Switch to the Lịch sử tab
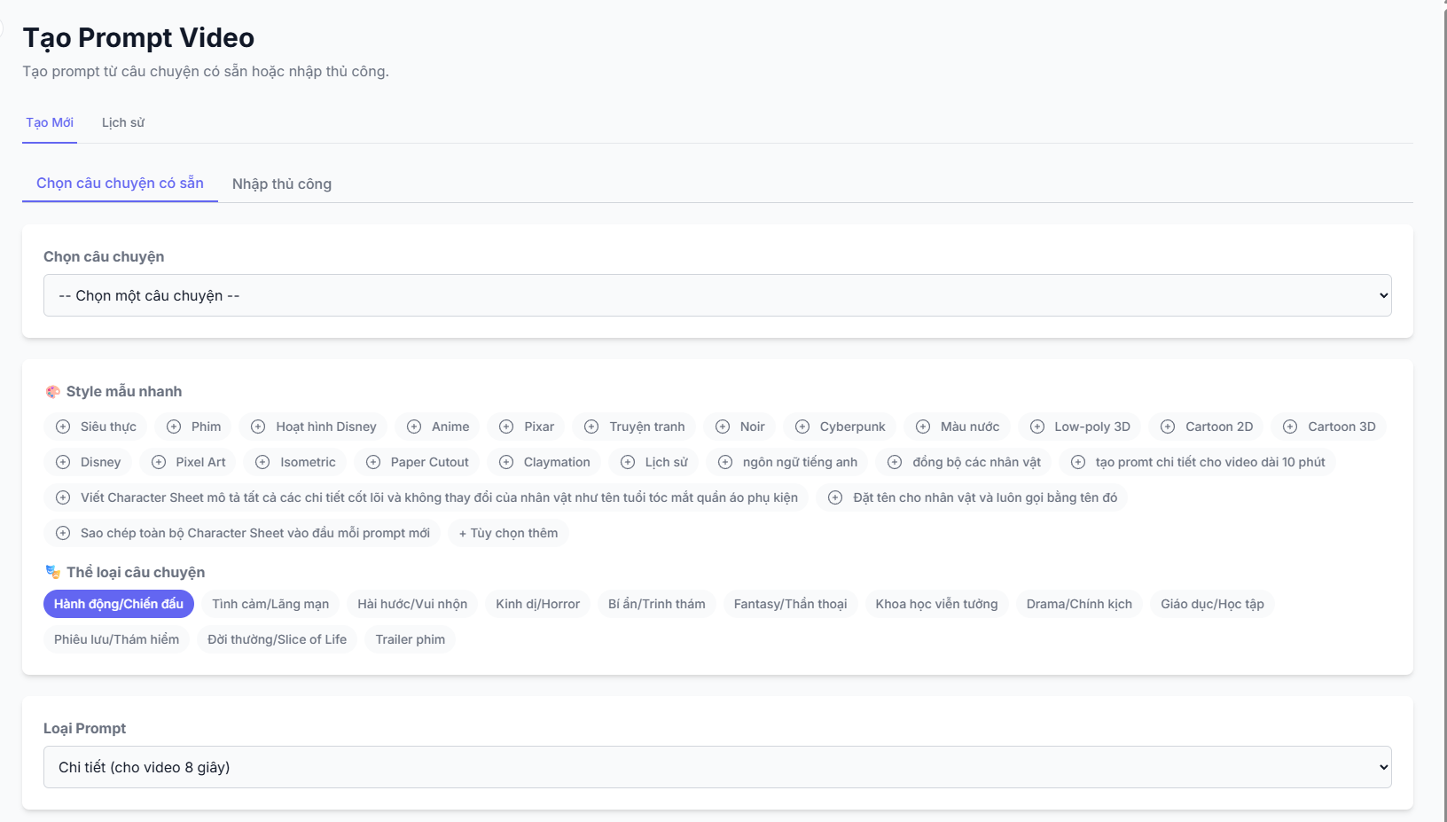 (x=123, y=122)
